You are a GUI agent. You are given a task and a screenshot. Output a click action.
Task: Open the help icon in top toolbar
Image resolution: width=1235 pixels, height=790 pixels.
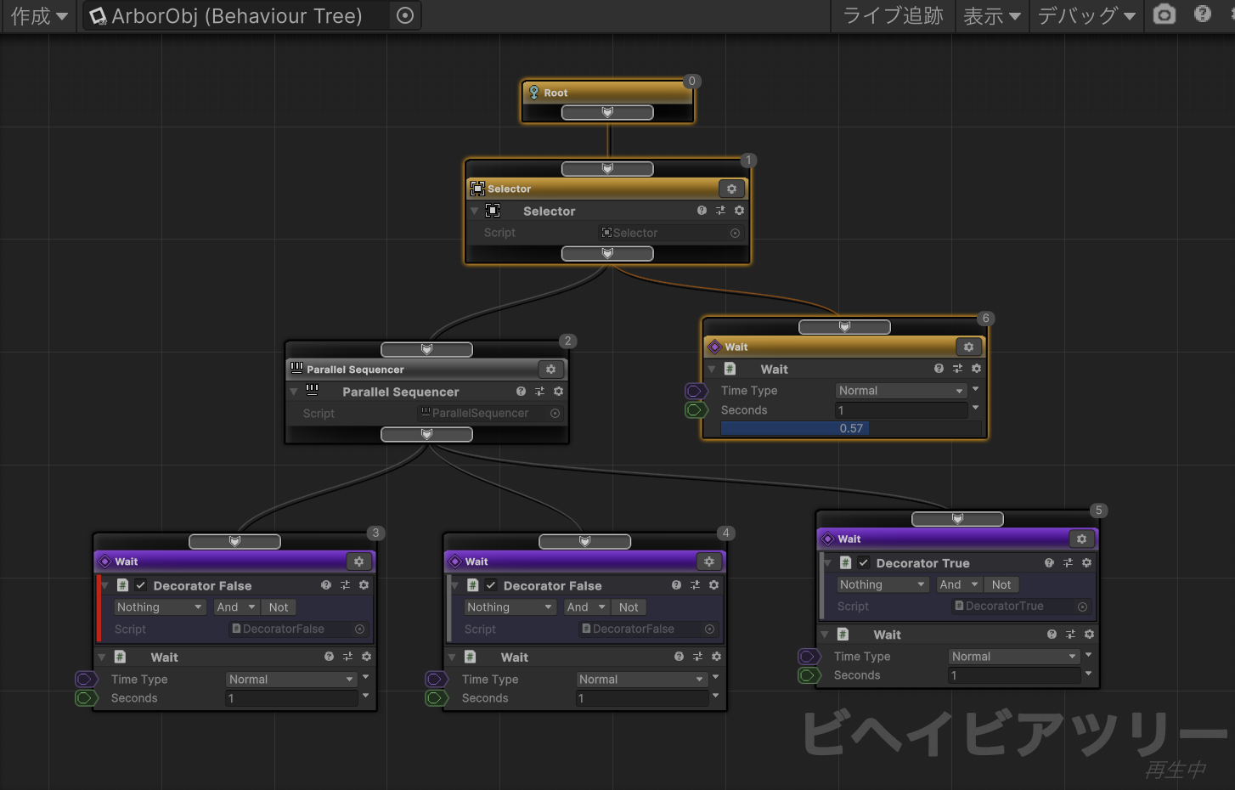tap(1202, 14)
